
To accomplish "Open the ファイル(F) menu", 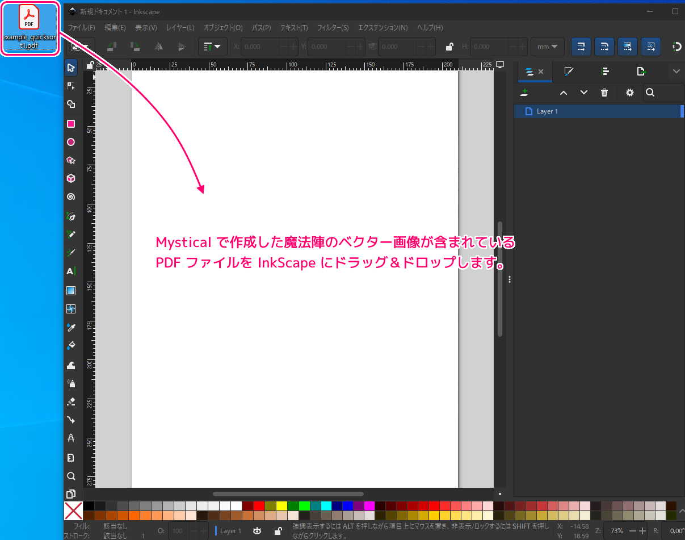I will pos(82,27).
